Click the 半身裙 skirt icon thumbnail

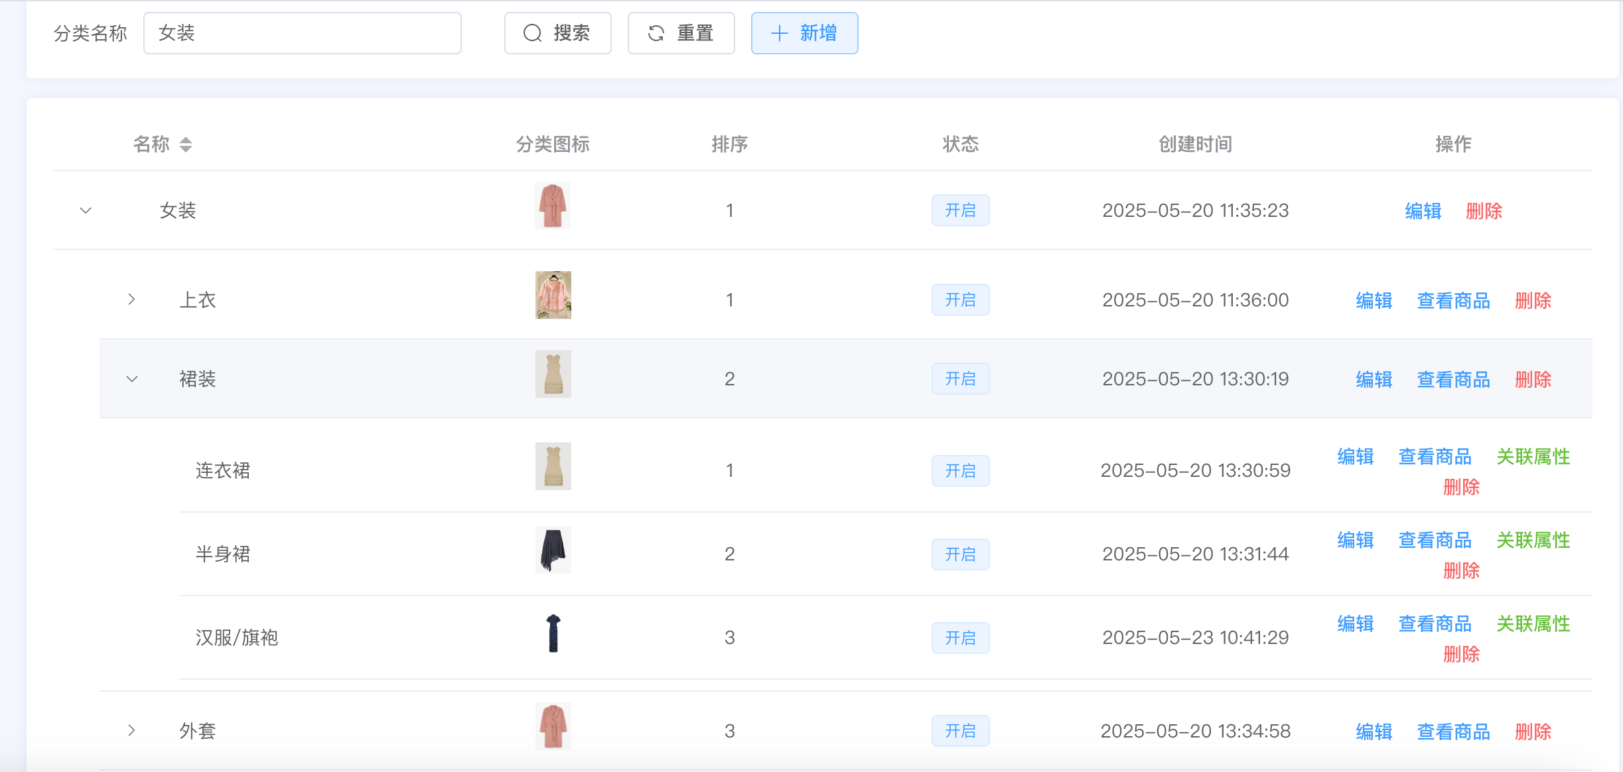[x=553, y=550]
